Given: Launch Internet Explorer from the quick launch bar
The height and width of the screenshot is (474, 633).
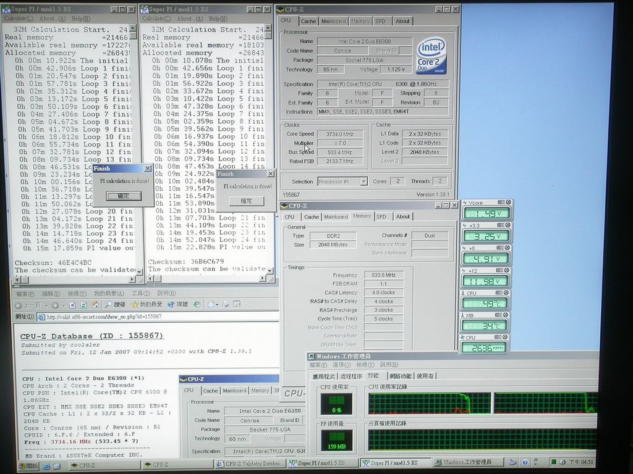Looking at the screenshot, I should (x=46, y=467).
